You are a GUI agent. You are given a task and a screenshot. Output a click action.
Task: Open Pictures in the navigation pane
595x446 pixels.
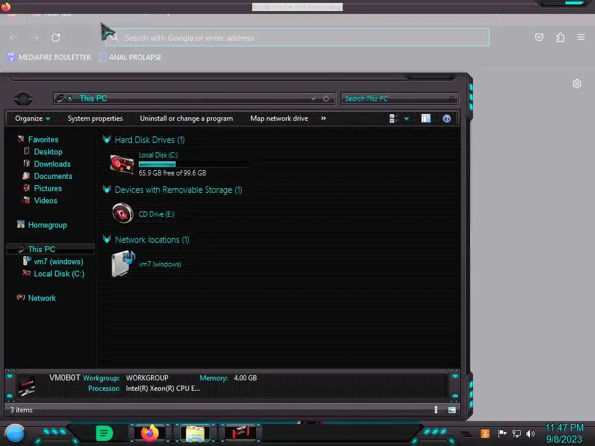coord(48,188)
